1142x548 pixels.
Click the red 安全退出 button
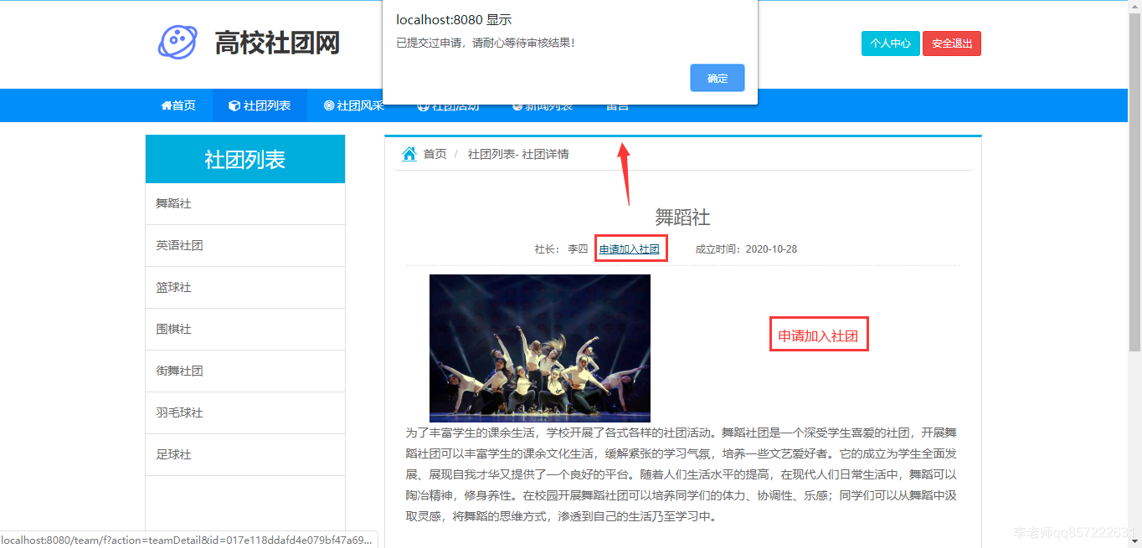(x=951, y=43)
